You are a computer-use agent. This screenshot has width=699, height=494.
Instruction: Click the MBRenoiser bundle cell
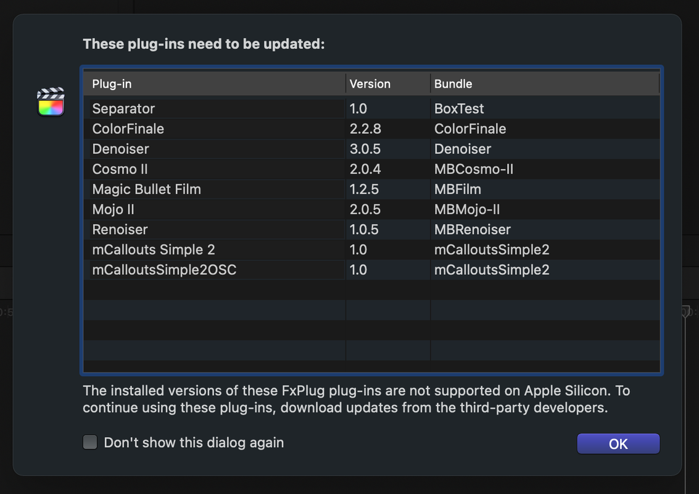473,229
